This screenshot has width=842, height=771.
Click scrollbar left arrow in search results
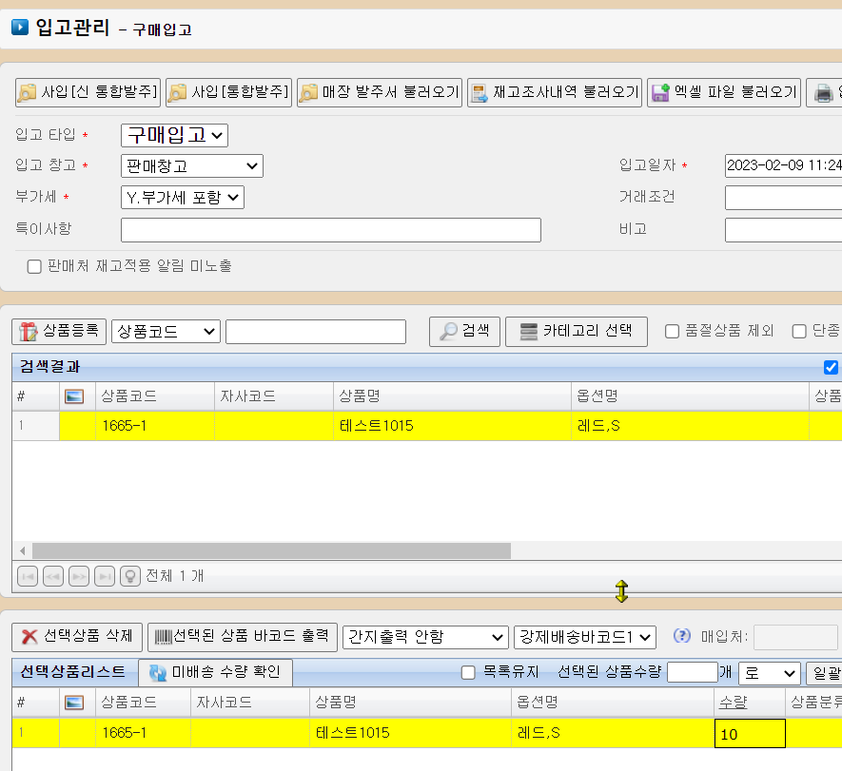22,550
